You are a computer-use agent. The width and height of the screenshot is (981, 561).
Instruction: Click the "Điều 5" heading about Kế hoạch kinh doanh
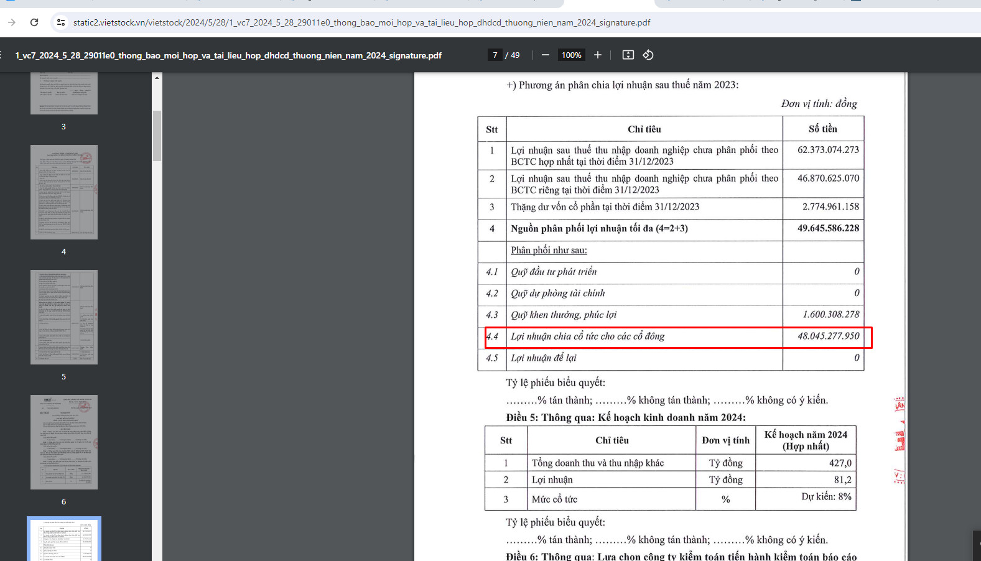click(x=626, y=417)
